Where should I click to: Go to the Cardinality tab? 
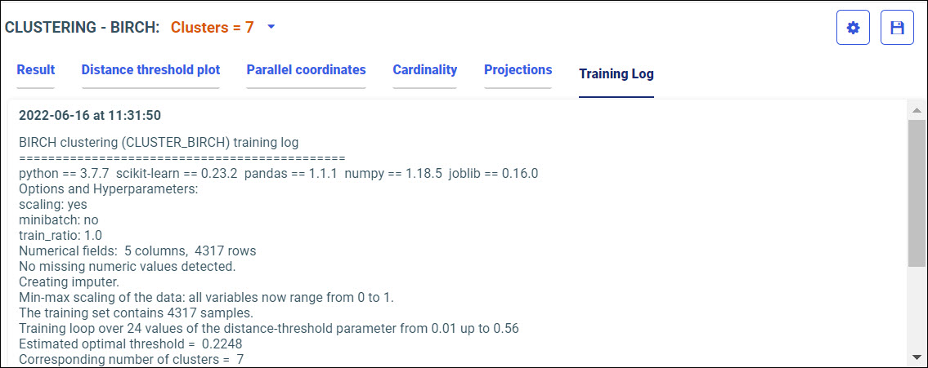pos(424,70)
